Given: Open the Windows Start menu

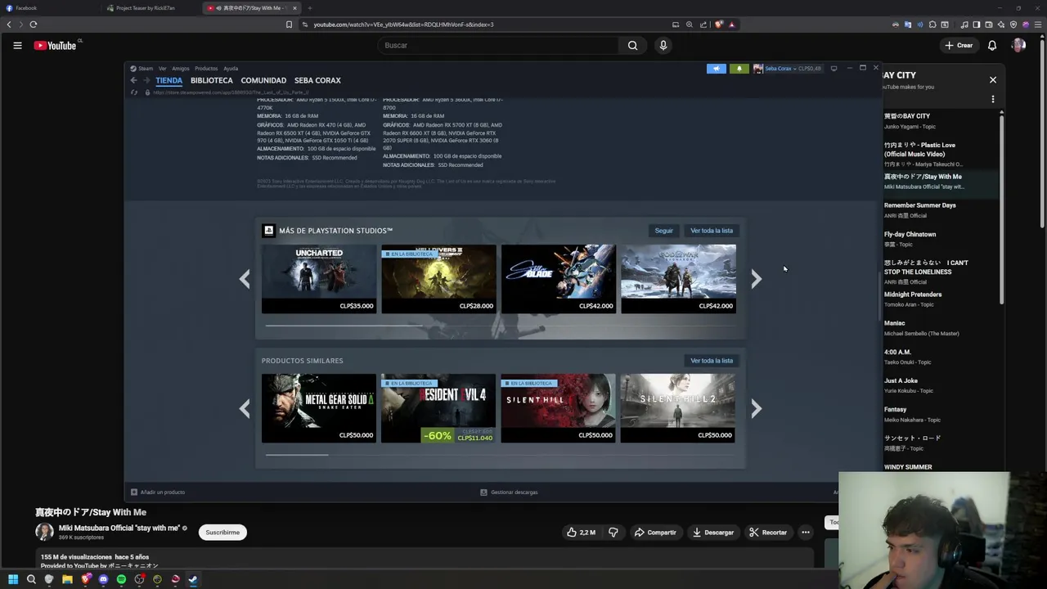Looking at the screenshot, I should click(x=13, y=580).
